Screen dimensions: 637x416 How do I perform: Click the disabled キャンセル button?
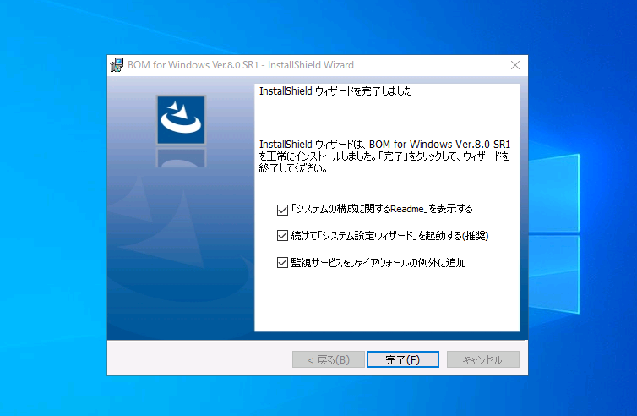(x=482, y=359)
